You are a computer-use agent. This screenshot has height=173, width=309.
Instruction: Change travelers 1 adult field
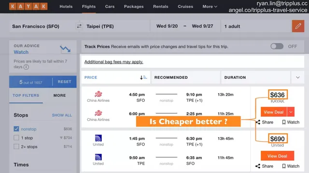coord(256,26)
